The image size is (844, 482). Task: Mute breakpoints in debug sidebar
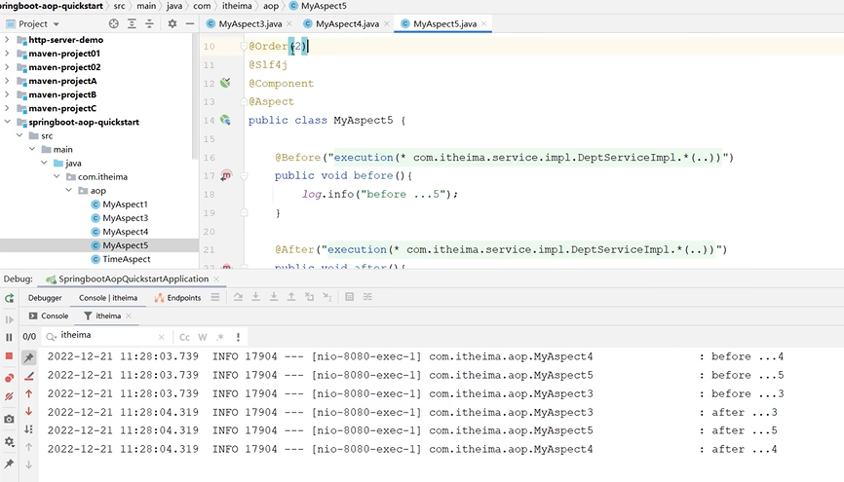pyautogui.click(x=9, y=396)
